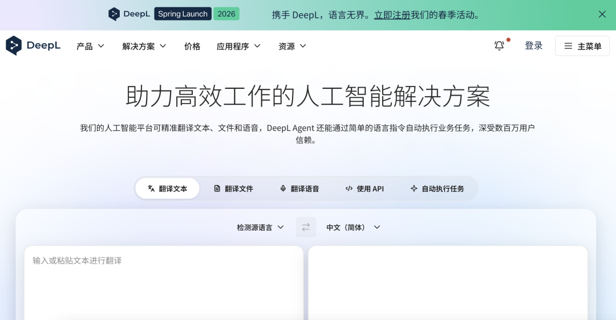This screenshot has height=320, width=616.
Task: Click the 立即注册 link in banner
Action: coord(392,15)
